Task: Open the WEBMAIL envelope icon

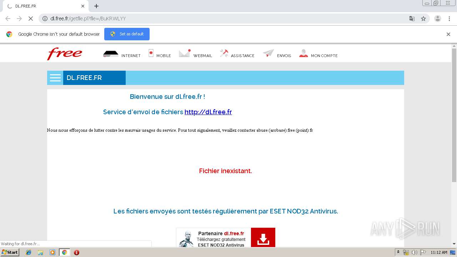Action: coord(185,53)
